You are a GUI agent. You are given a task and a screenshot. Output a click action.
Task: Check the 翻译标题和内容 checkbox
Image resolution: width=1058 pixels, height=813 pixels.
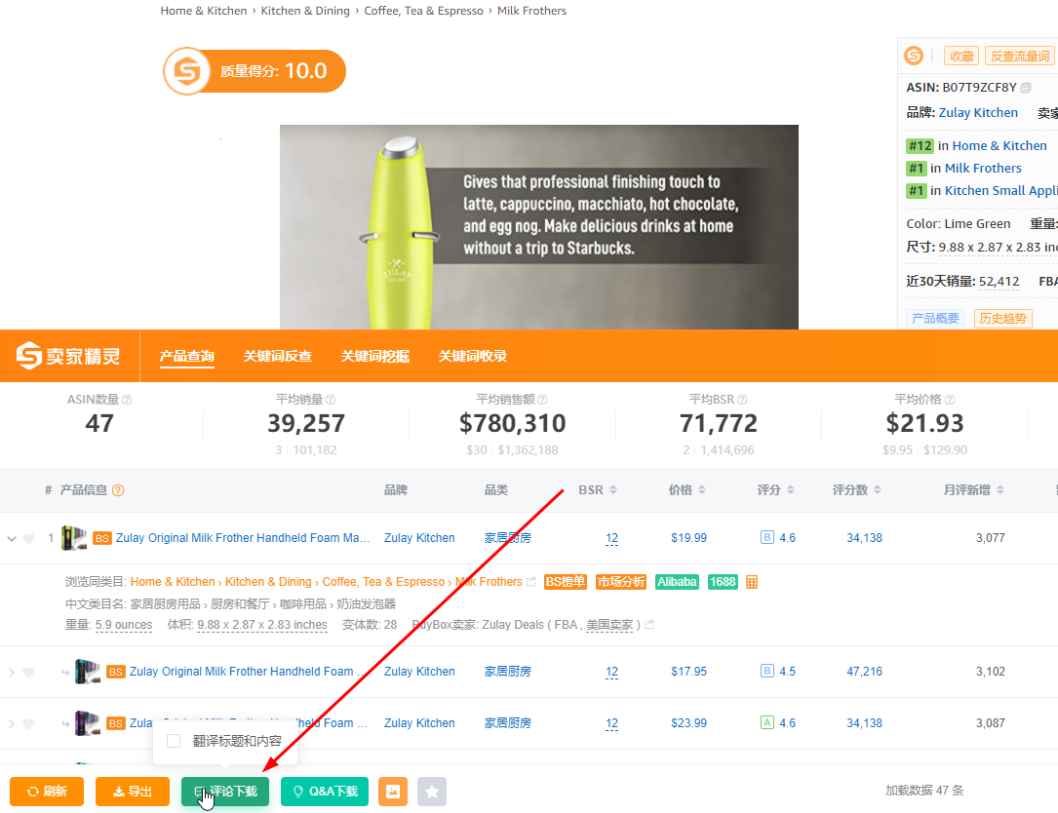pos(174,741)
